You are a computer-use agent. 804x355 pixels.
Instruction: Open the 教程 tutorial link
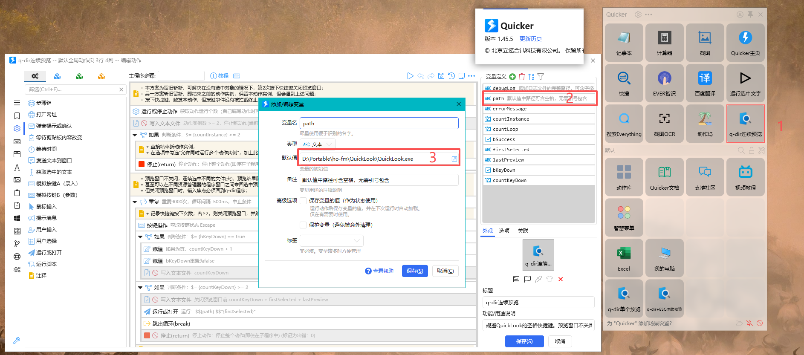click(220, 76)
